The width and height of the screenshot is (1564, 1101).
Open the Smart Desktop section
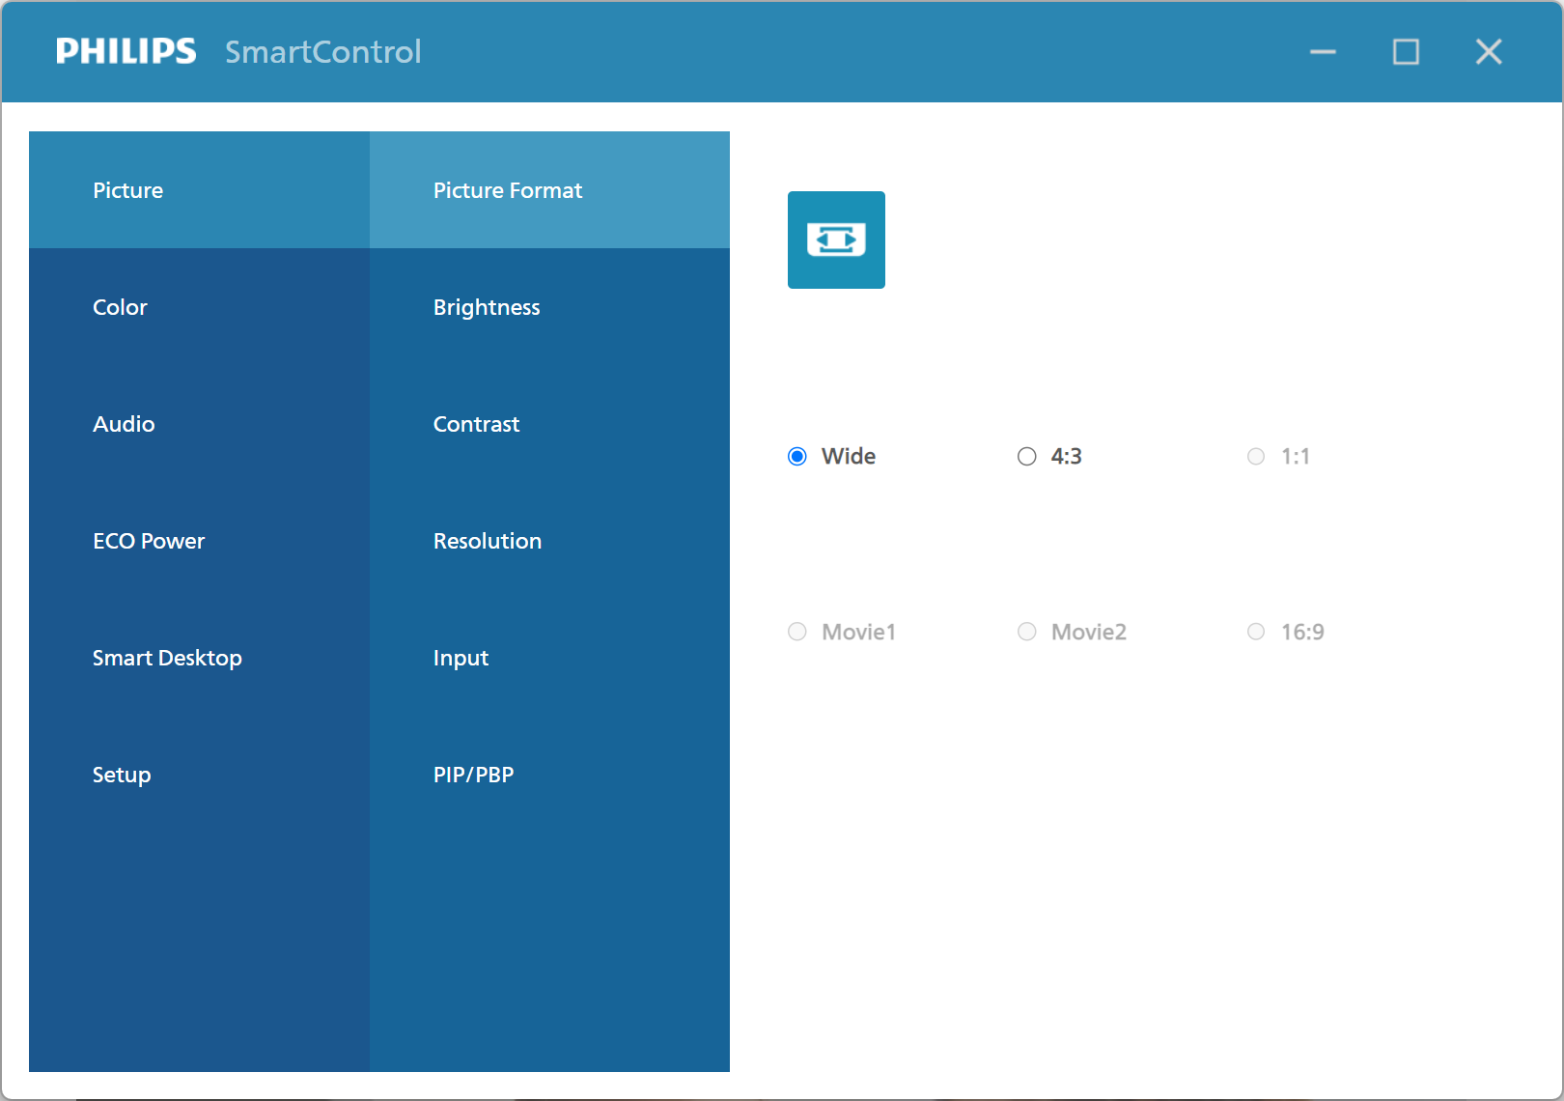(199, 658)
